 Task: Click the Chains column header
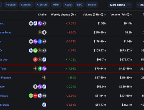(x=42, y=15)
